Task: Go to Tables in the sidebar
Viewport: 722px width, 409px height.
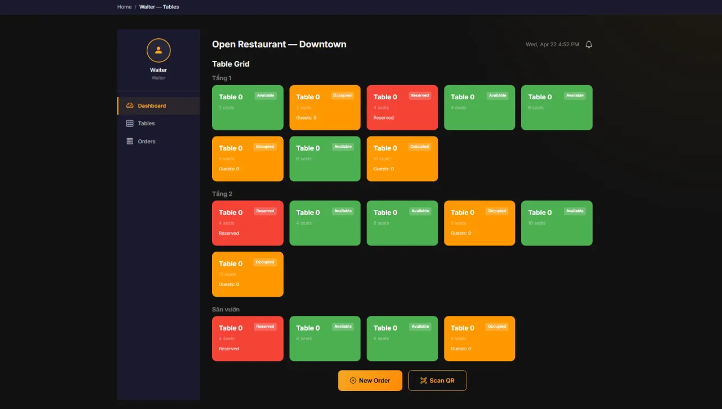Action: (x=159, y=124)
